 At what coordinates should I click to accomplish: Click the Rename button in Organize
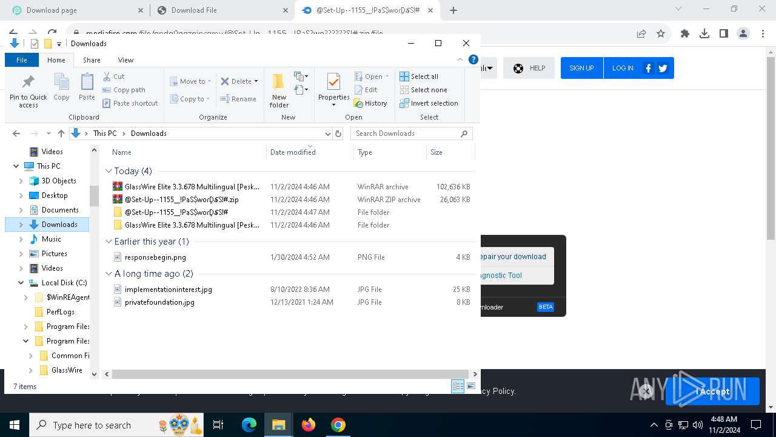click(x=238, y=99)
